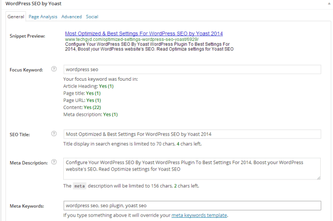The height and width of the screenshot is (221, 333).
Task: Click the Meta Description textarea resize handle
Action: point(319,178)
